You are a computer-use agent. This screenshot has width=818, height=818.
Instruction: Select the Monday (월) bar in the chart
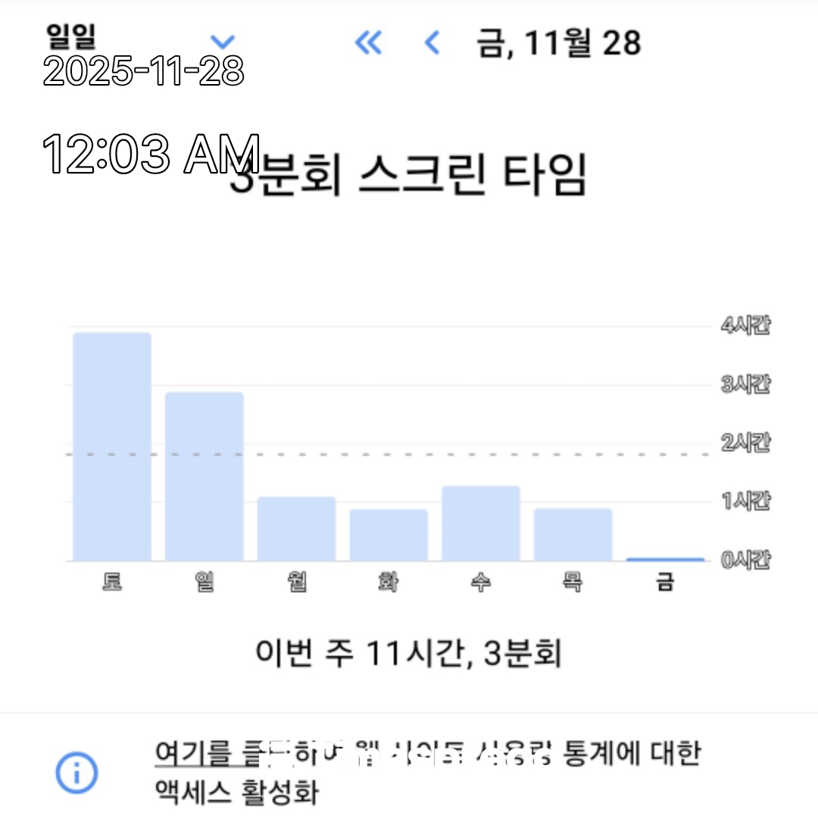(296, 529)
